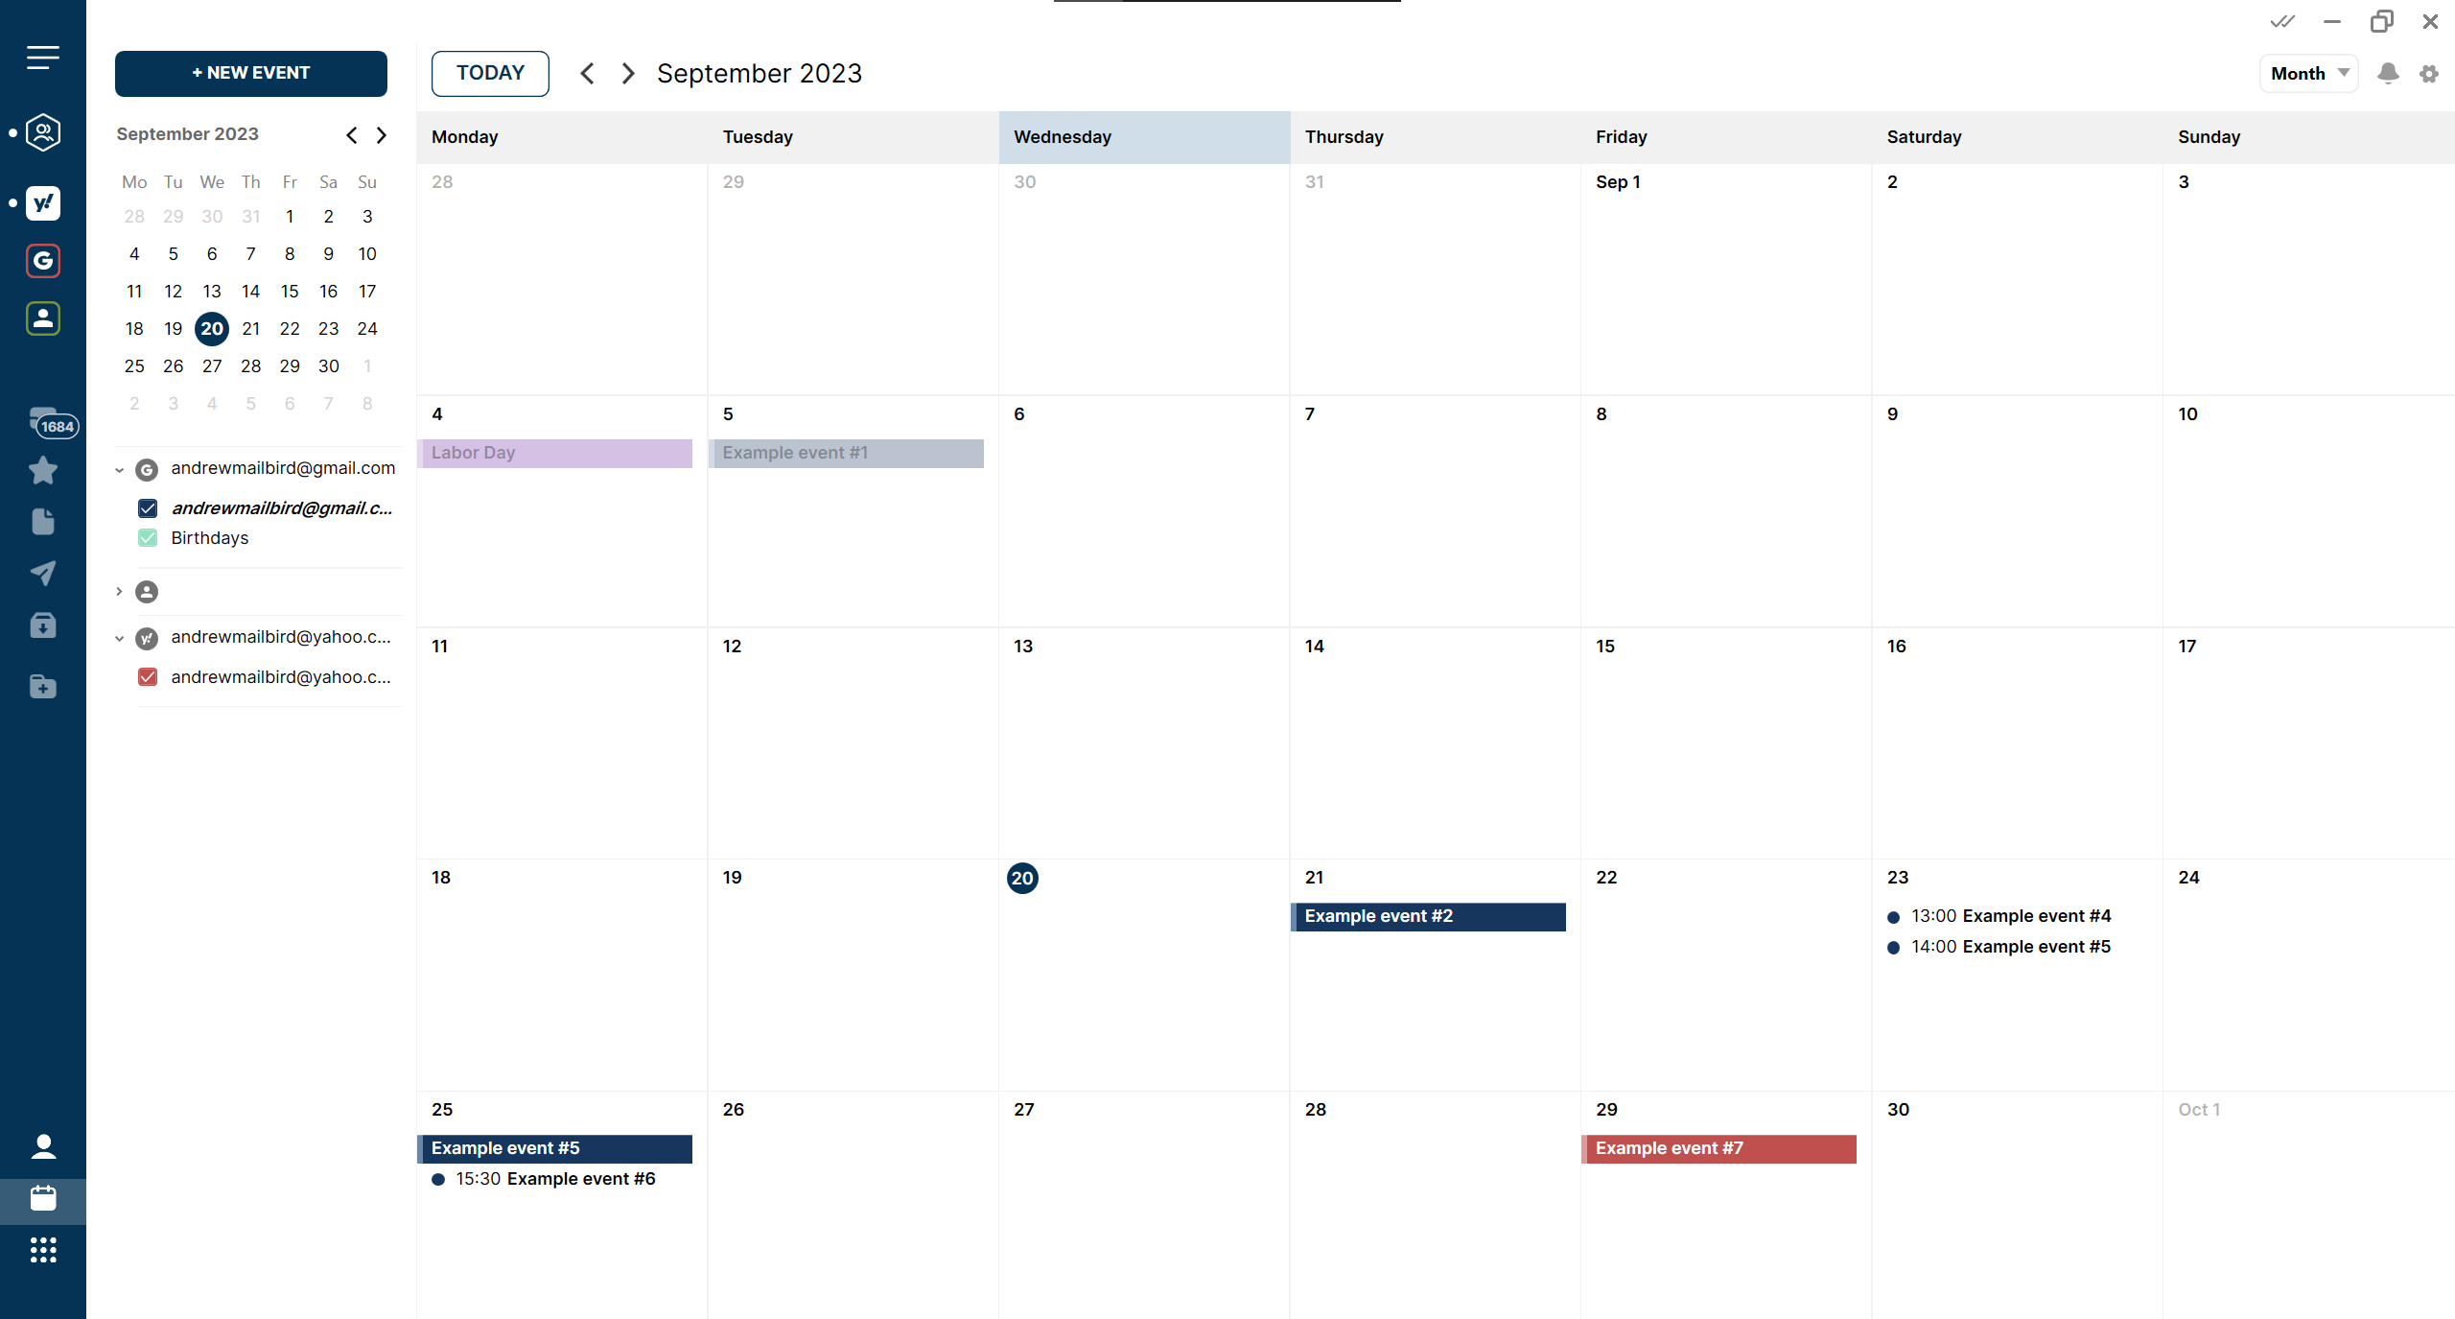2455x1319 pixels.
Task: Select September 25 in mini calendar
Action: coord(135,365)
